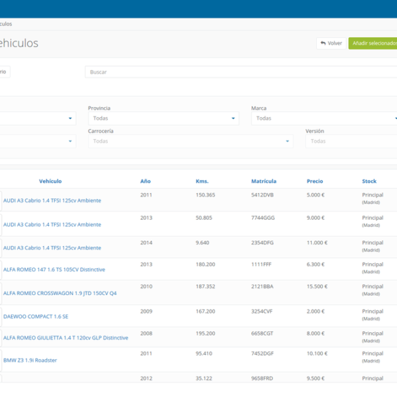397x397 pixels.
Task: Sort table by Vehículo column header
Action: [50, 181]
